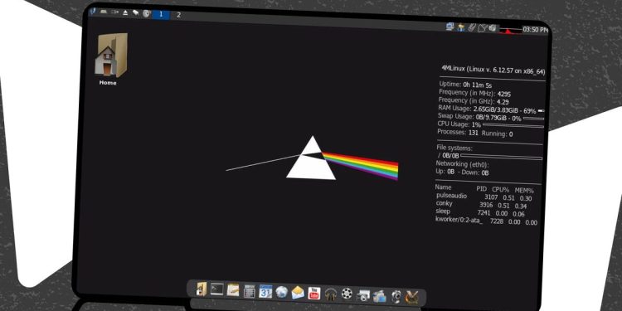Open the headphones audio player icon

[330, 294]
